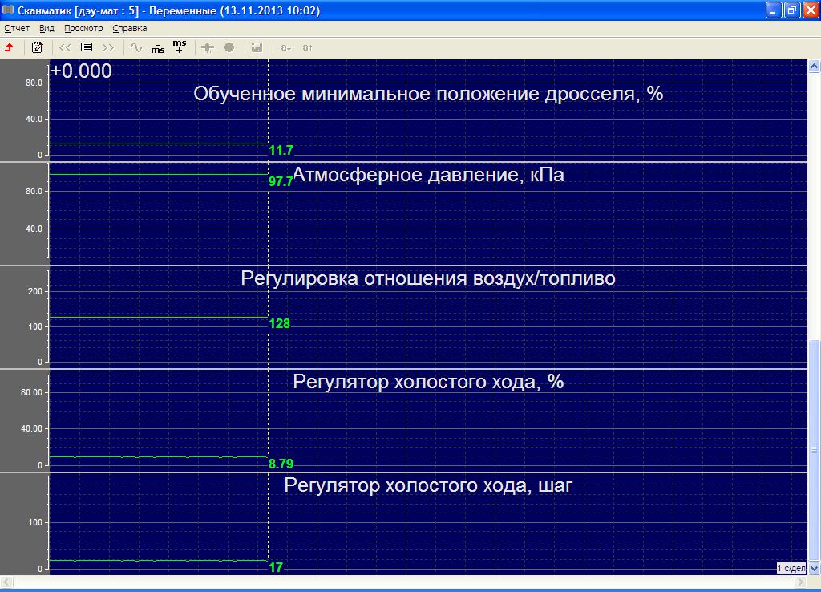Click the grayed round record icon
This screenshot has height=592, width=821.
(x=229, y=47)
